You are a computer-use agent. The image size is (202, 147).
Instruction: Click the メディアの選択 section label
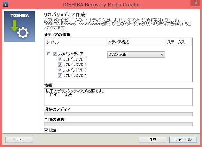[57, 35]
